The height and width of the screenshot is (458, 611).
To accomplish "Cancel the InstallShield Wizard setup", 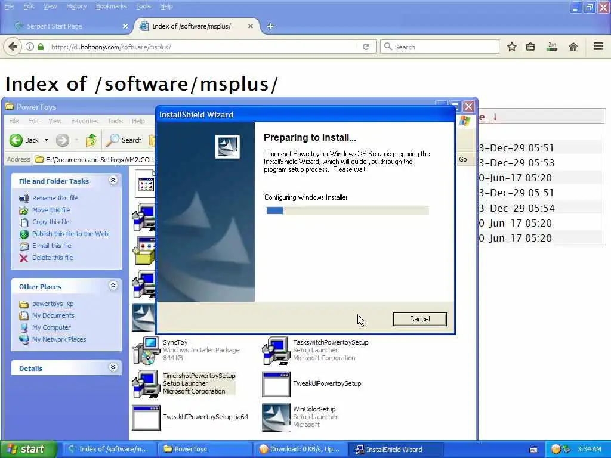I will click(419, 319).
